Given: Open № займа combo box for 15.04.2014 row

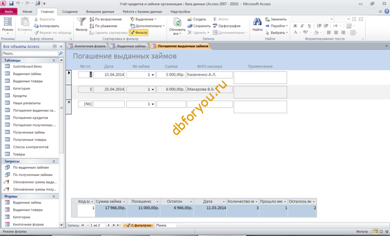Looking at the screenshot, I should click(x=152, y=74).
